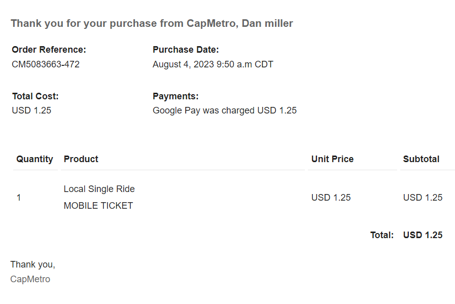Click the Quantity column header

34,159
